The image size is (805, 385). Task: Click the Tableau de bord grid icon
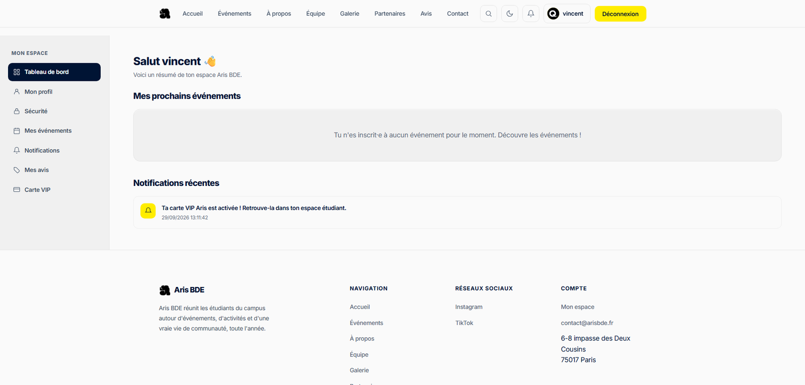click(17, 72)
